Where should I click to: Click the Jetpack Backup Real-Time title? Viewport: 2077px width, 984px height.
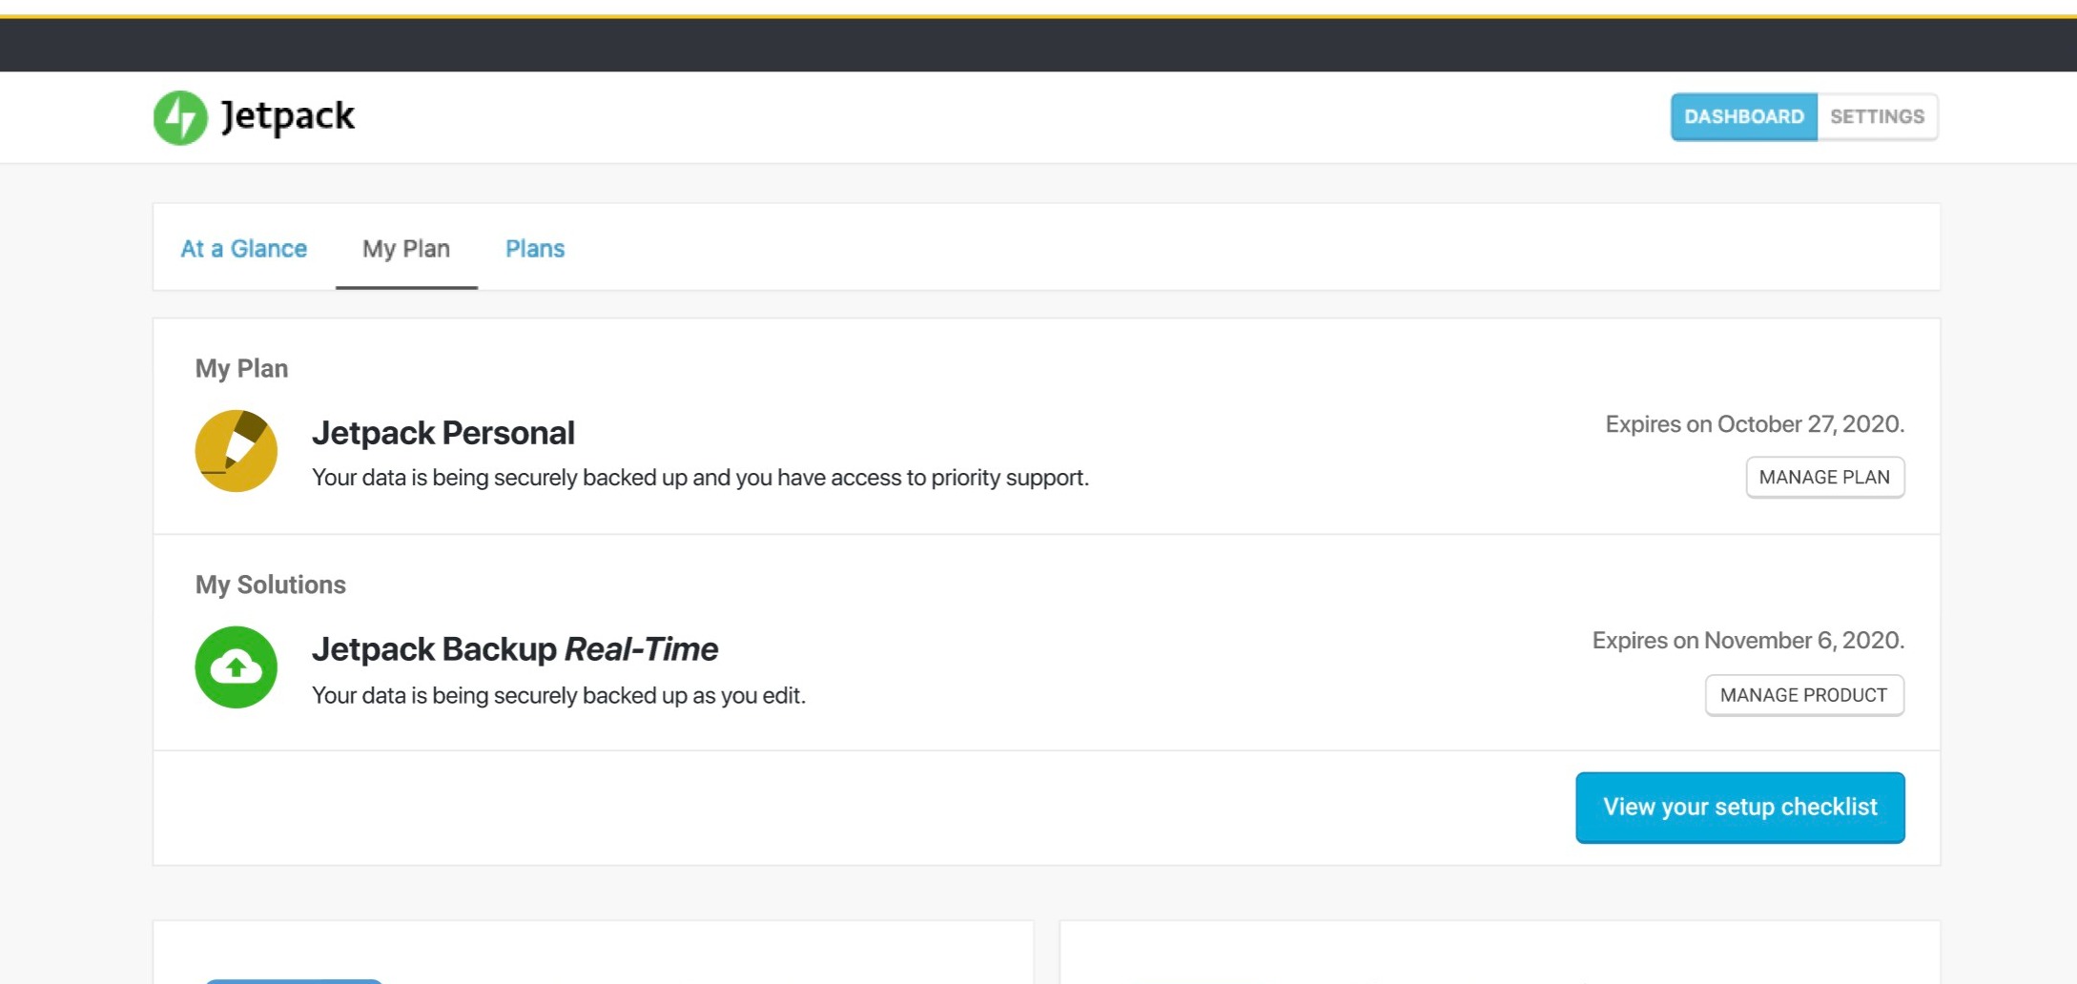pyautogui.click(x=515, y=649)
